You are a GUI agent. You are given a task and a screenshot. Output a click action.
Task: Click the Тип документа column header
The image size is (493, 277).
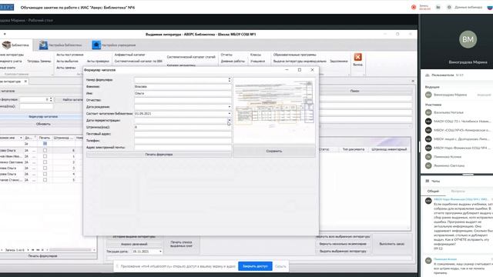(354, 149)
